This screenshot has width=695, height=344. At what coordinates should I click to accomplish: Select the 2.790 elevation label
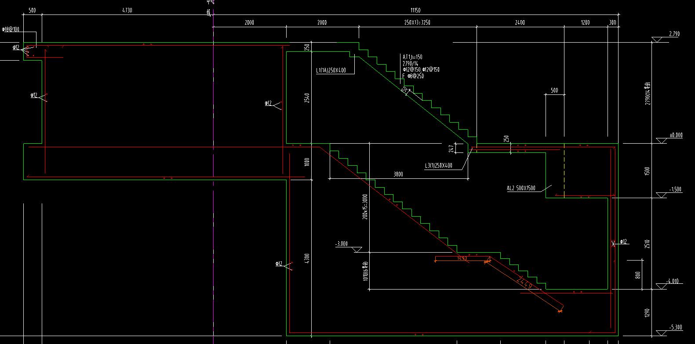click(x=674, y=34)
